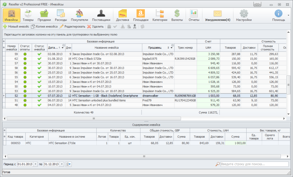This screenshot has width=293, height=177.
Task: Open the Валюты currencies section
Action: tap(177, 16)
